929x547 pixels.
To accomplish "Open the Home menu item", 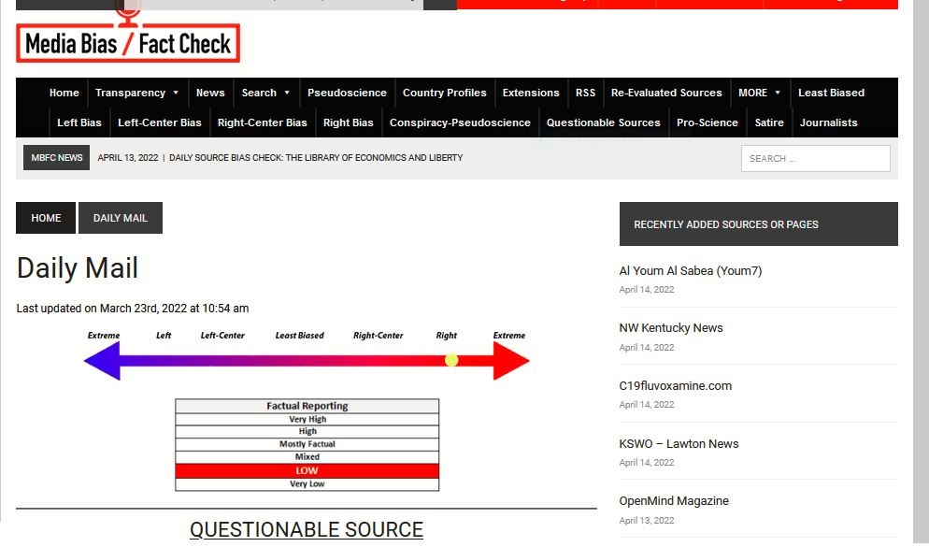I will [64, 94].
